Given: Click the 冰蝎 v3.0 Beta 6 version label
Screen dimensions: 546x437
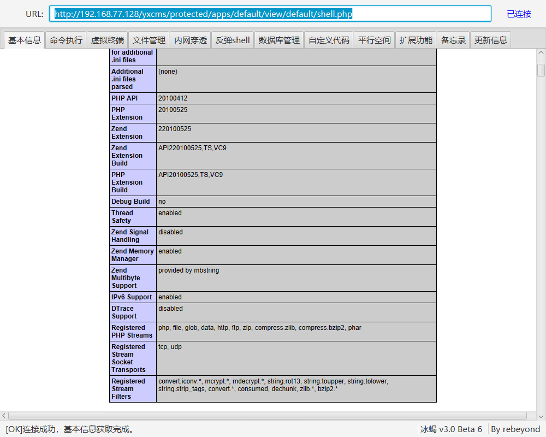Looking at the screenshot, I should click(452, 429).
